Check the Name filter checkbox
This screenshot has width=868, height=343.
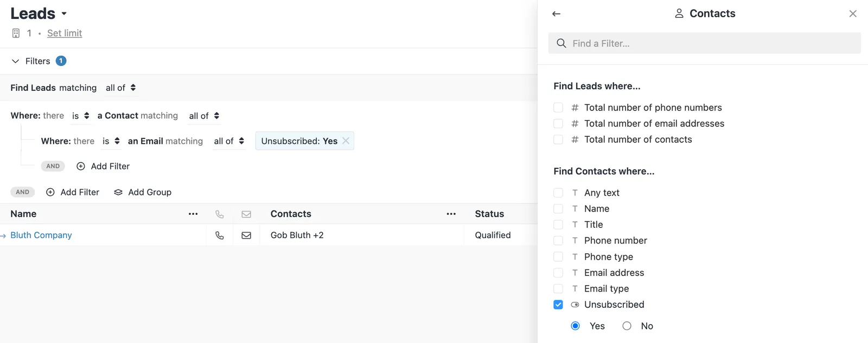click(x=558, y=209)
